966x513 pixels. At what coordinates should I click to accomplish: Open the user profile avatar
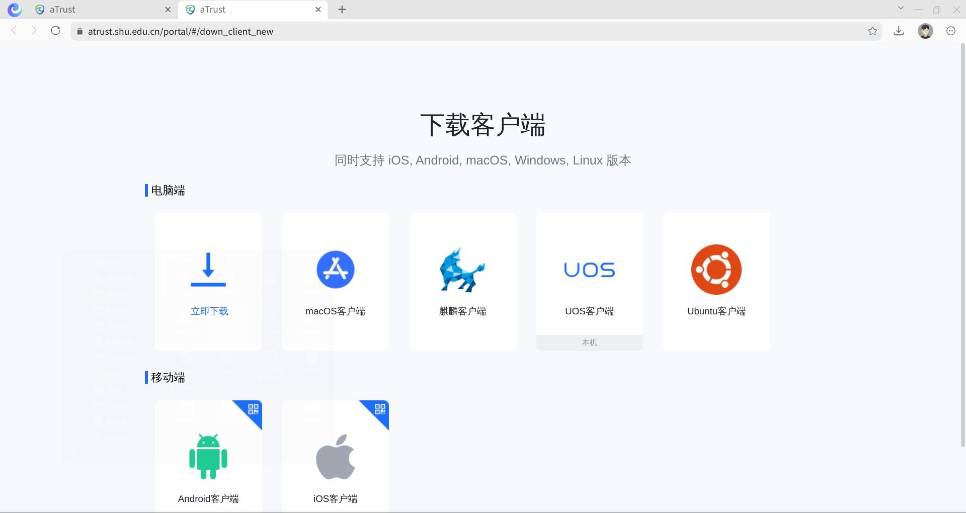tap(925, 31)
